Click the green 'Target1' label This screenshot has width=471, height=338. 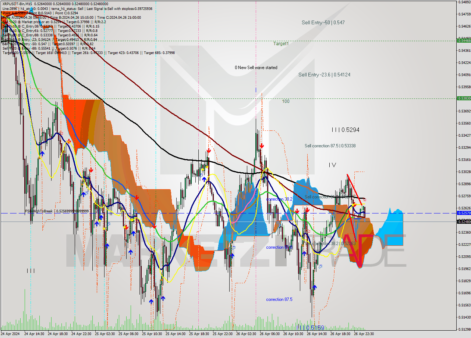point(281,43)
